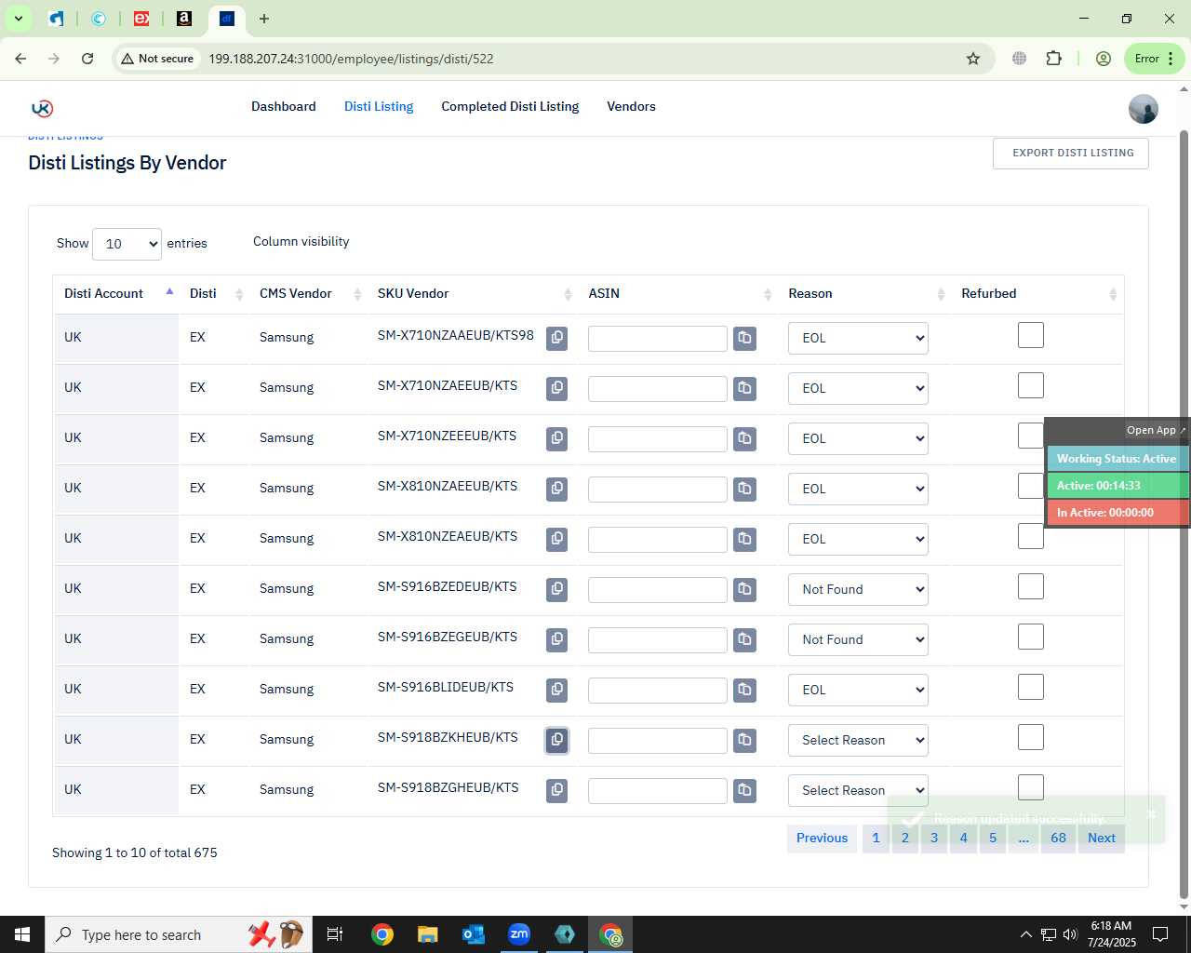The image size is (1191, 953).
Task: Click ASIN paste icon in SM-X710NZAEEUB/KTS row
Action: (x=744, y=388)
